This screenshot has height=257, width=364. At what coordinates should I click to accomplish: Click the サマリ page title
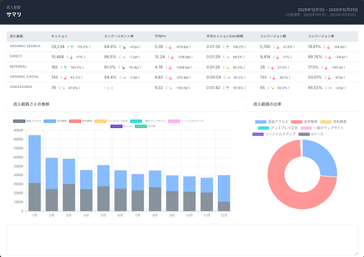(15, 14)
